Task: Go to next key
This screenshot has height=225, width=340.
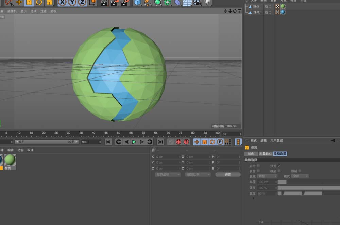Action: point(150,142)
